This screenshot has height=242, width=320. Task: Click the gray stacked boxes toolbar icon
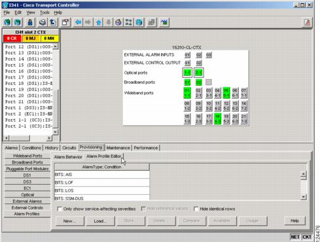[x=152, y=22]
